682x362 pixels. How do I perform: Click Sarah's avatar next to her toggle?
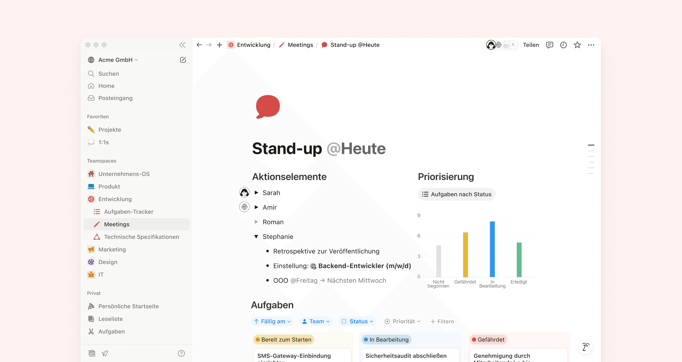(x=244, y=192)
